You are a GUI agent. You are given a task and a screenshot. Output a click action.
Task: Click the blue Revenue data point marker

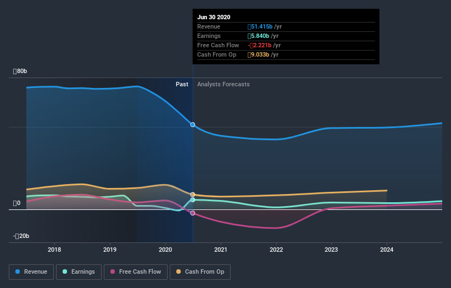(193, 125)
